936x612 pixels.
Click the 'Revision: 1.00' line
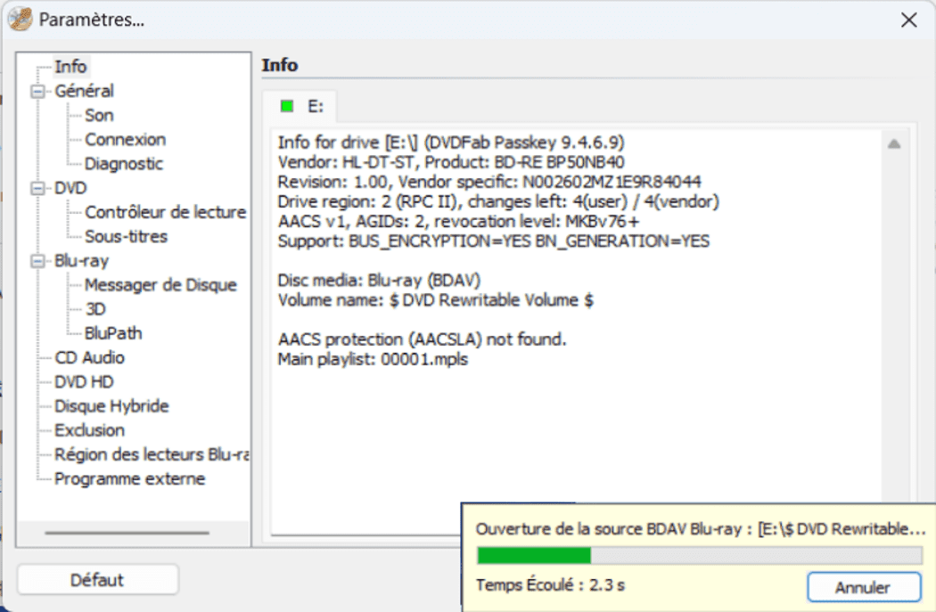pyautogui.click(x=489, y=182)
